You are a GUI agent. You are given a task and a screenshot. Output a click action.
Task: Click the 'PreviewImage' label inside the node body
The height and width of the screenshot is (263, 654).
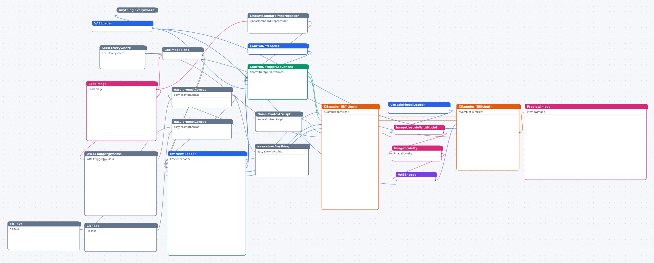coord(536,112)
